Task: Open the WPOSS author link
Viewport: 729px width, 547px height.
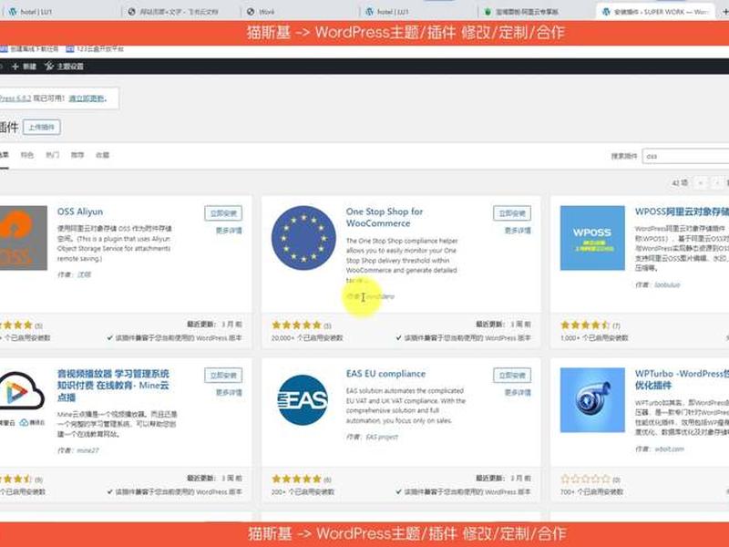Action: [x=667, y=284]
